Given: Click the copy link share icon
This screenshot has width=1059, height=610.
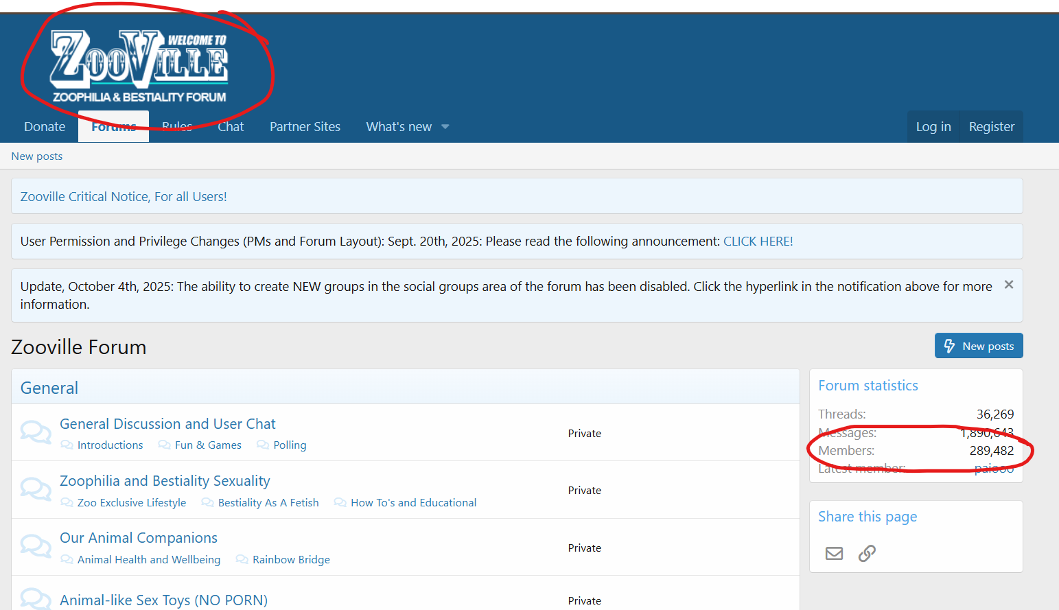Looking at the screenshot, I should [867, 553].
